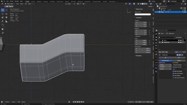This screenshot has height=105, width=187.
Task: Toggle Collection viewport visibility eye
Action: [183, 8]
